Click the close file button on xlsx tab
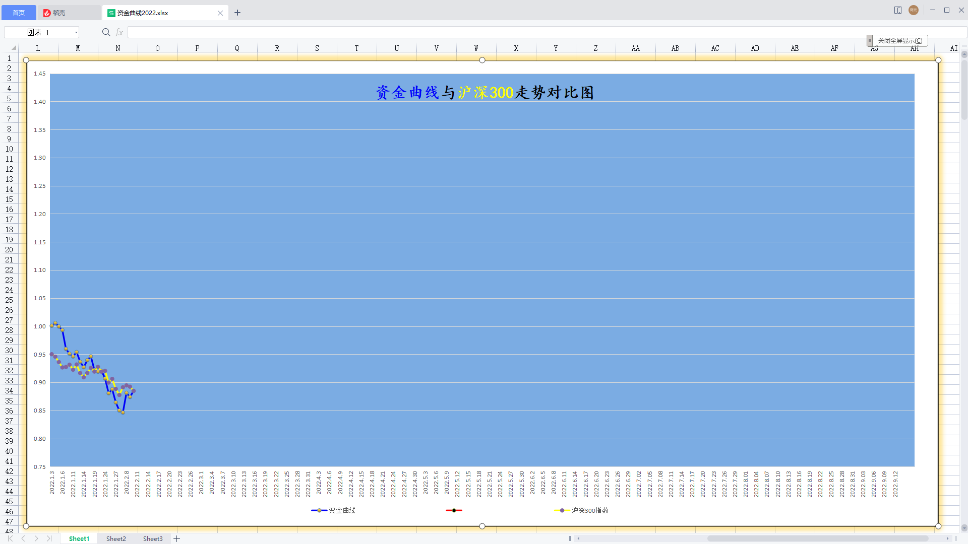The height and width of the screenshot is (544, 968). pos(220,13)
